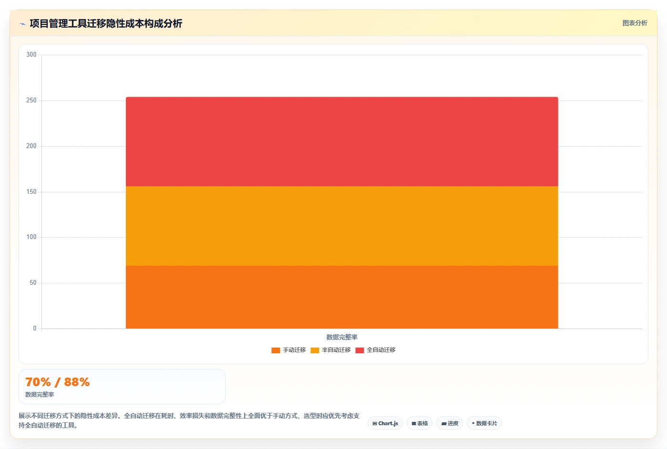
Task: Click the description paragraph starting with 展示不同迁移方式
Action: [189, 420]
